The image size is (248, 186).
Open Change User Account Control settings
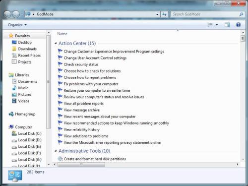pyautogui.click(x=95, y=58)
